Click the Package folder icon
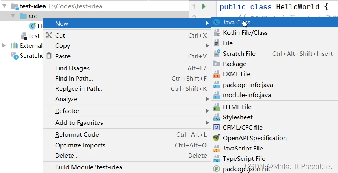 pyautogui.click(x=217, y=64)
